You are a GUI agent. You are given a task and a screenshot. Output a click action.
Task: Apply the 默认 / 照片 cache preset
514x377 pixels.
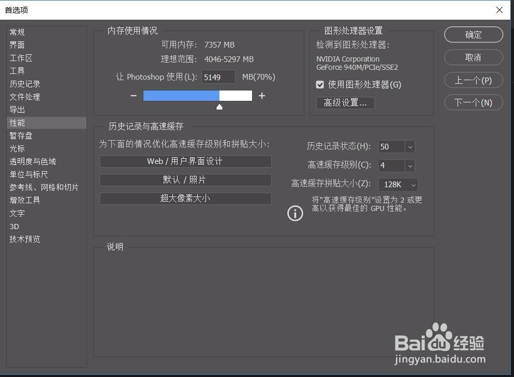click(185, 180)
